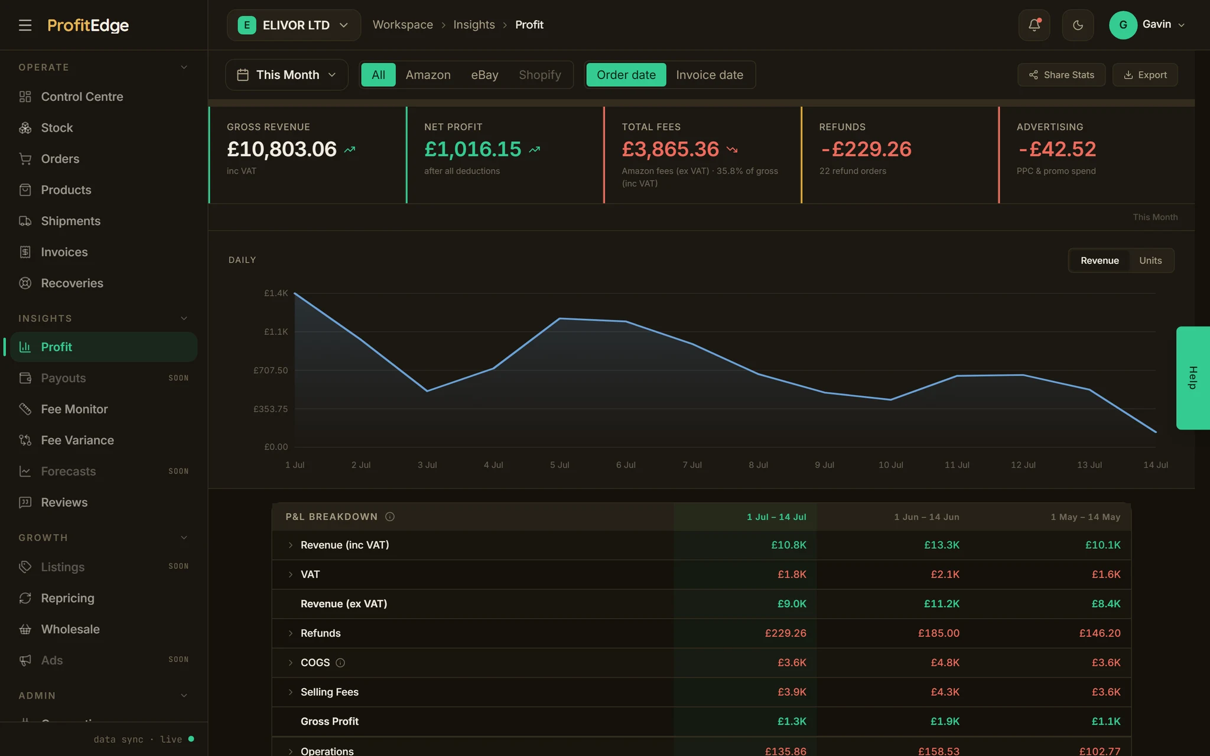Open Repricing page
The height and width of the screenshot is (756, 1210).
104,598
